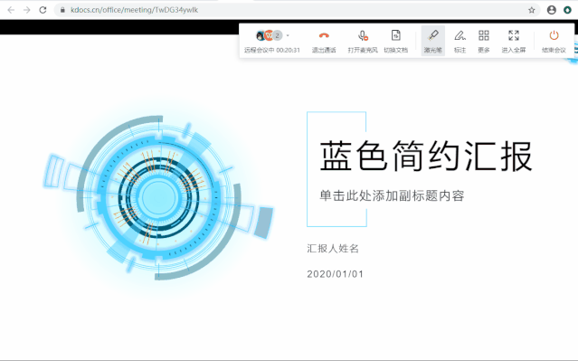Screen dimensions: 578x361
Task: Click the meeting timer text 远程会议中
Action: (272, 50)
